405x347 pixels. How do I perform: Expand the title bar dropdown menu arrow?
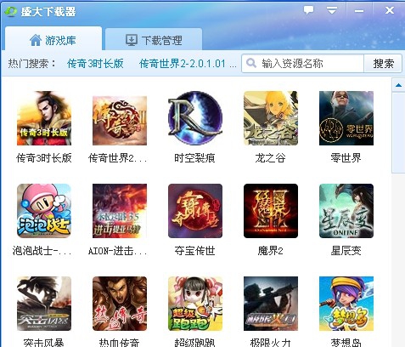[331, 10]
